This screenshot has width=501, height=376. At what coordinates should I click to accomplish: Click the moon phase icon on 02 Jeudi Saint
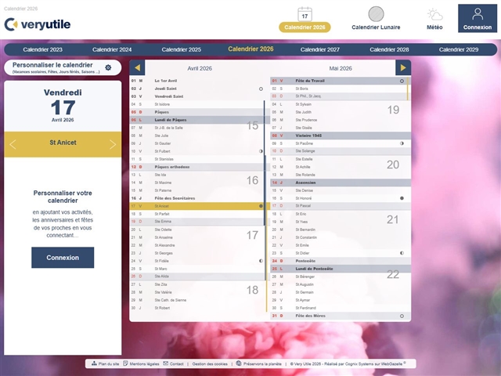[x=261, y=89]
